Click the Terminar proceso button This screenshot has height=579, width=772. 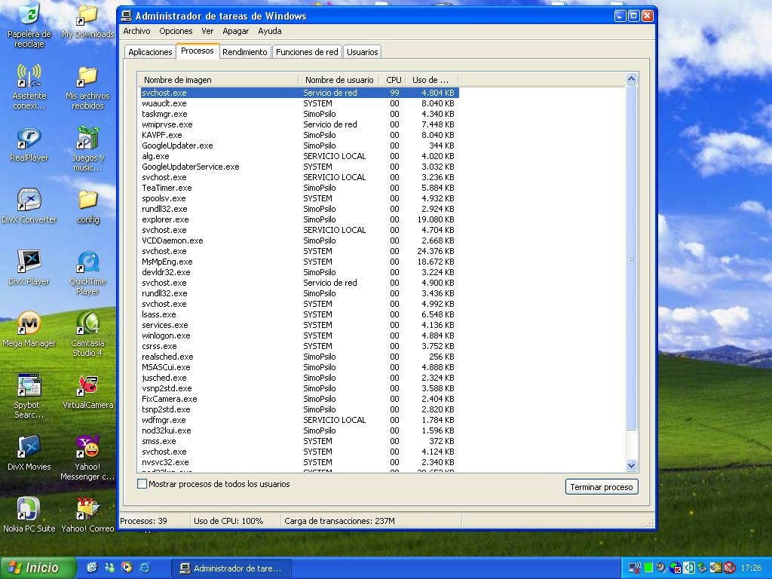pos(601,487)
